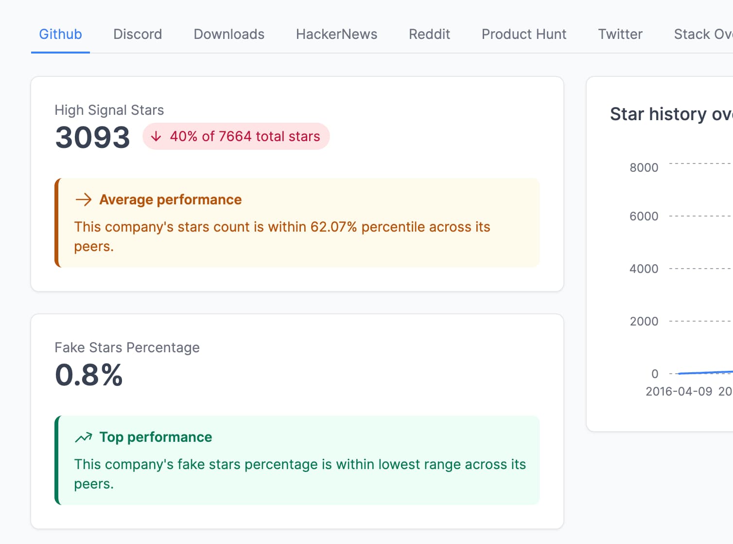Select the Downloads tab
The height and width of the screenshot is (544, 733).
click(229, 34)
